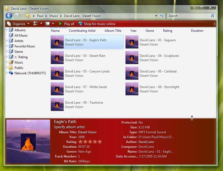Expand the Albums tree node
Viewport: 223px width, 171px height.
click(7, 30)
